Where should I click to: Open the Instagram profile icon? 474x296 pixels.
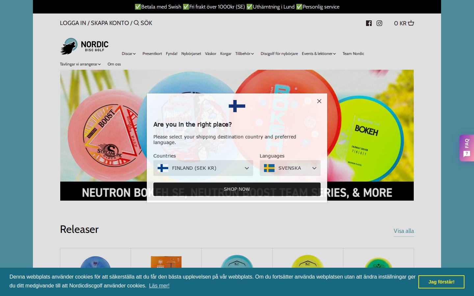379,23
